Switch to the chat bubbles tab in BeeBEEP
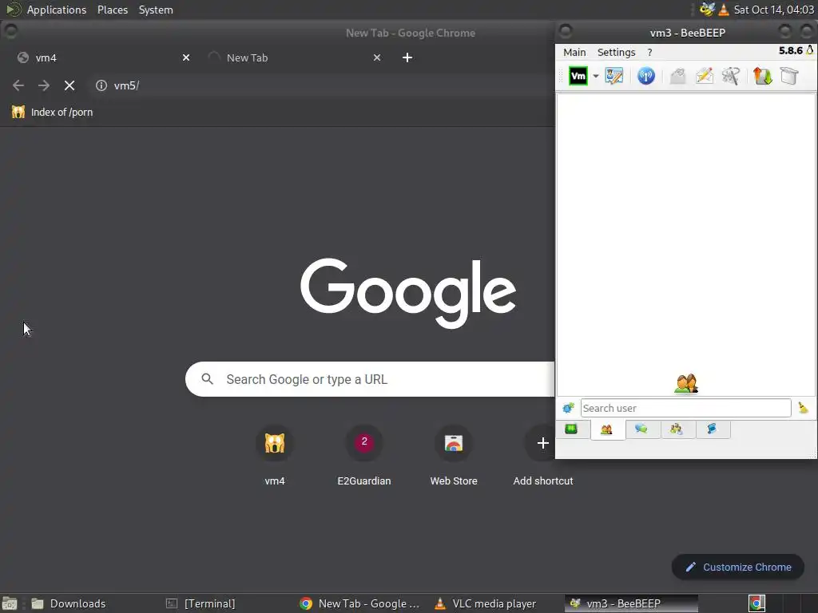The image size is (818, 613). (641, 429)
